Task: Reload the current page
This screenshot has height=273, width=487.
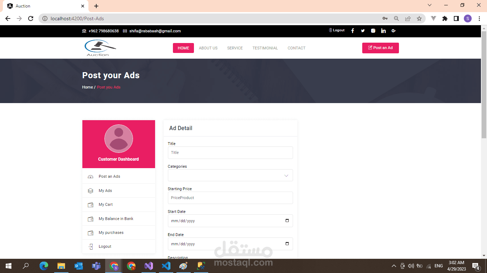Action: (31, 18)
